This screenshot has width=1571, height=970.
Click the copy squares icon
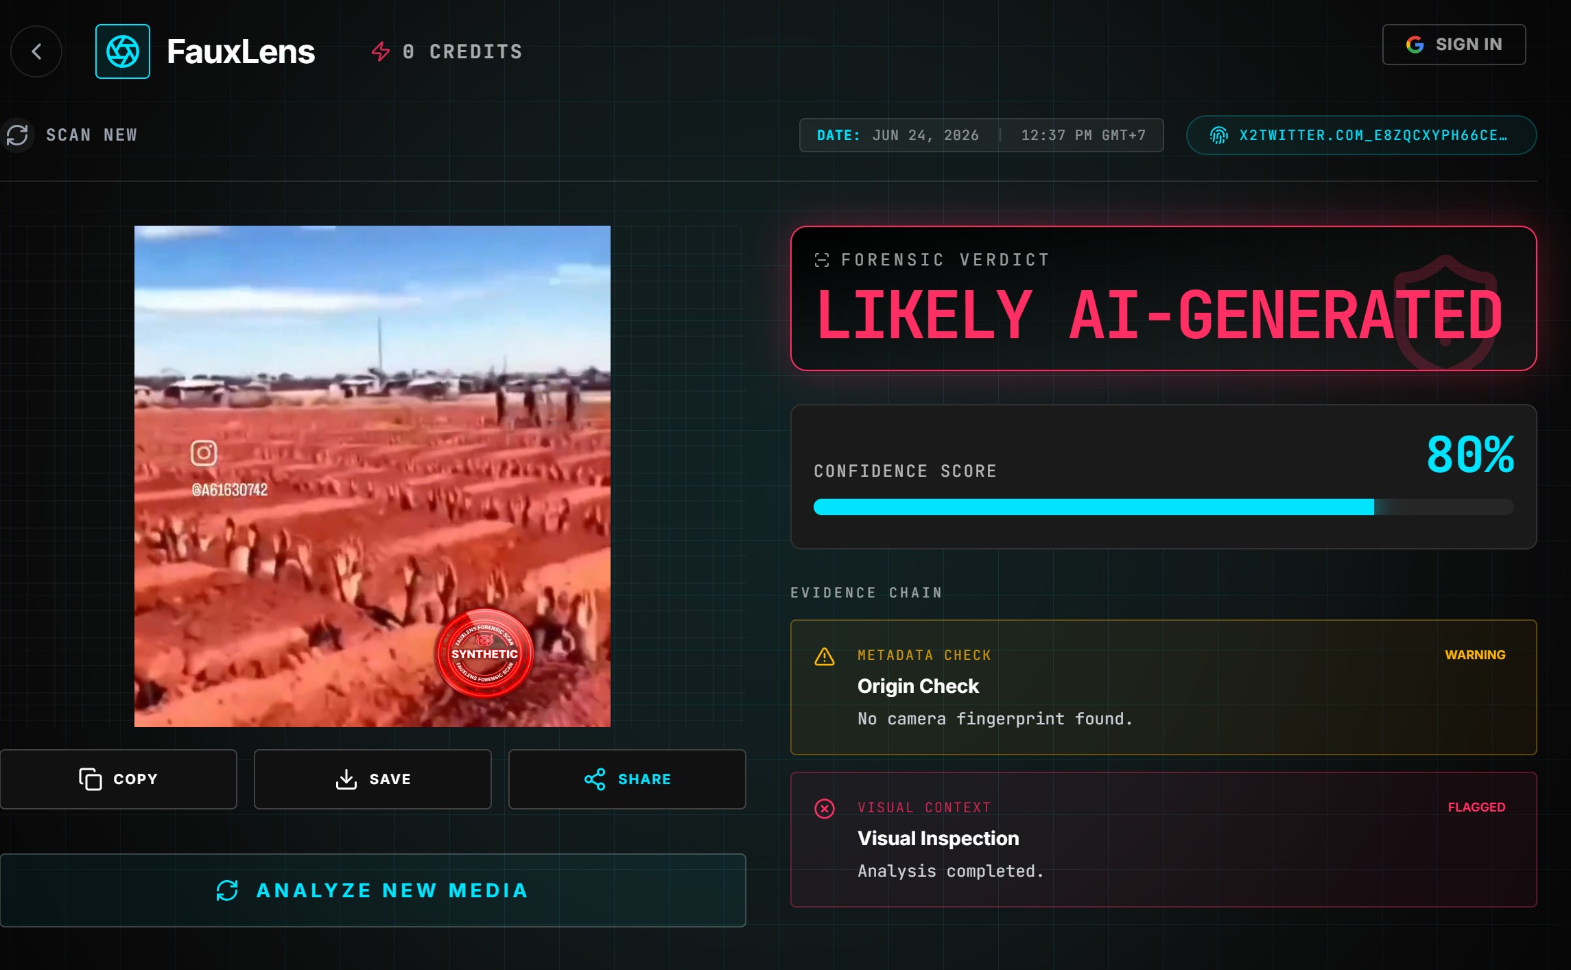[x=90, y=779]
